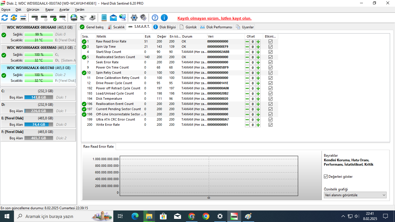Screen dimensions: 395x222
Task: Click the refresh disks toolbar icon
Action: click(x=5, y=18)
